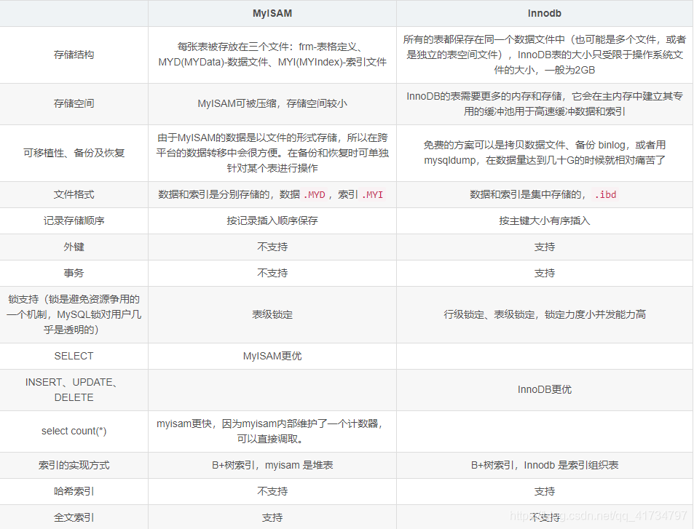
Task: Click Innodb 支持 in 外键 row
Action: click(x=545, y=247)
